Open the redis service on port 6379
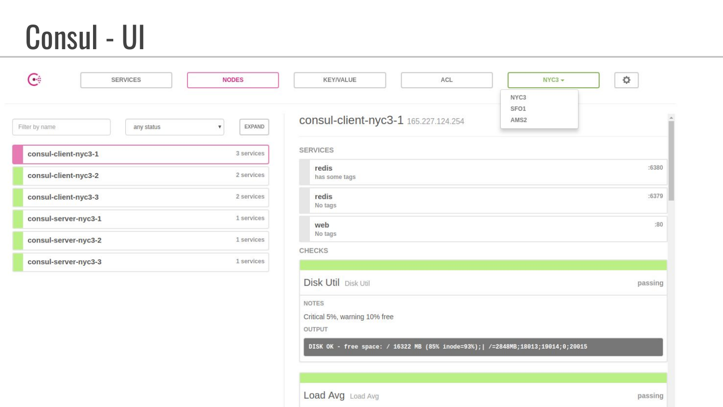 coord(483,201)
